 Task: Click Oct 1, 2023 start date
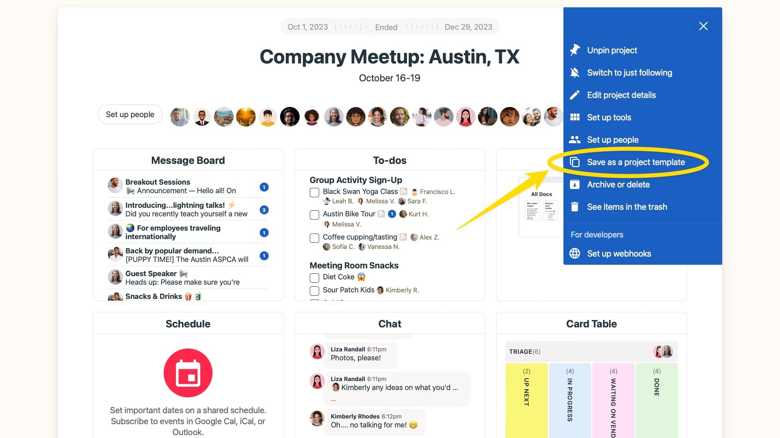(307, 27)
